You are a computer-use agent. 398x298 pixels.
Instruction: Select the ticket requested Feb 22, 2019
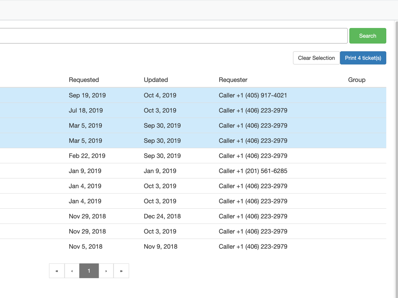click(87, 156)
